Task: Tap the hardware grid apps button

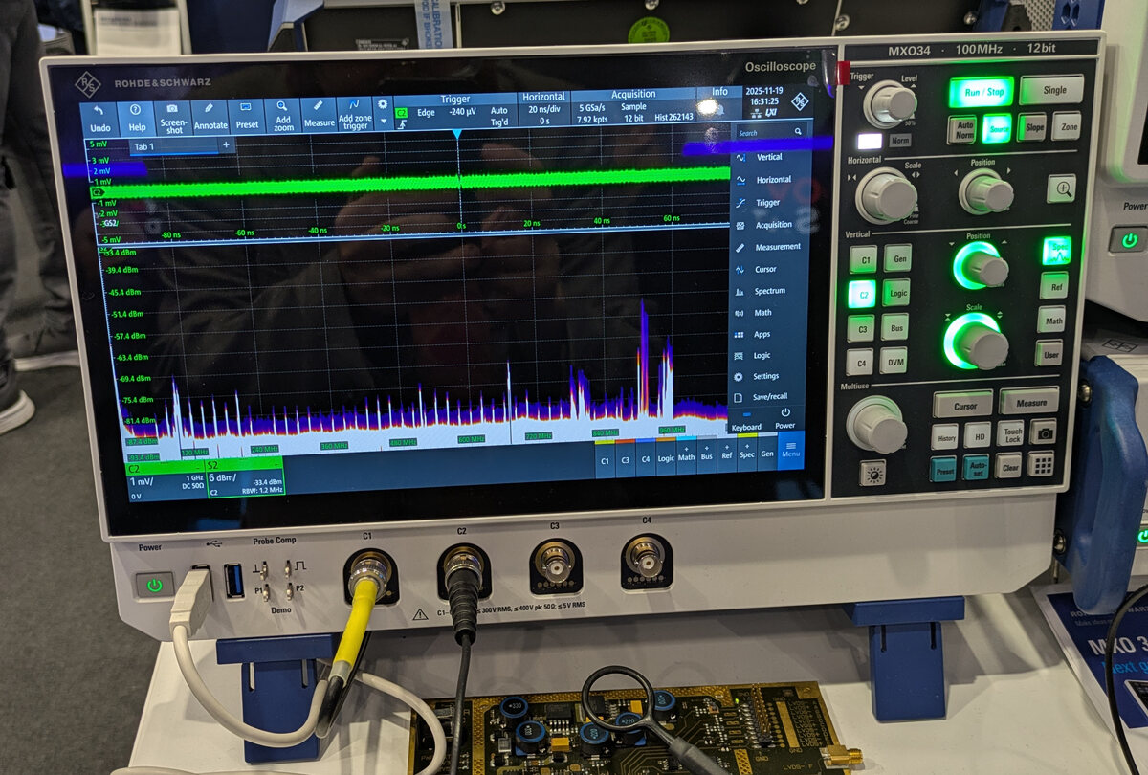Action: (x=1041, y=465)
